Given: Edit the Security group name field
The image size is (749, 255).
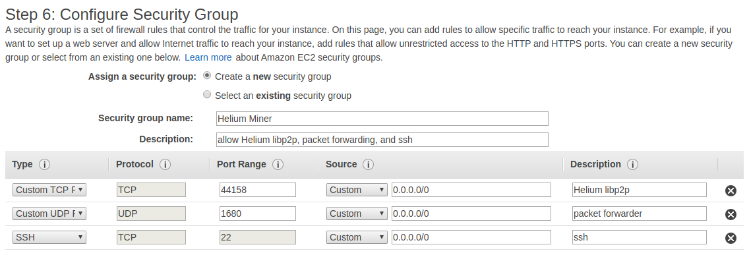Looking at the screenshot, I should point(382,119).
